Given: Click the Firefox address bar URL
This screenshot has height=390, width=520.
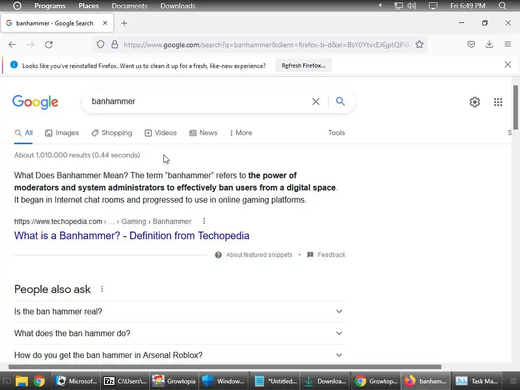Looking at the screenshot, I should click(267, 45).
